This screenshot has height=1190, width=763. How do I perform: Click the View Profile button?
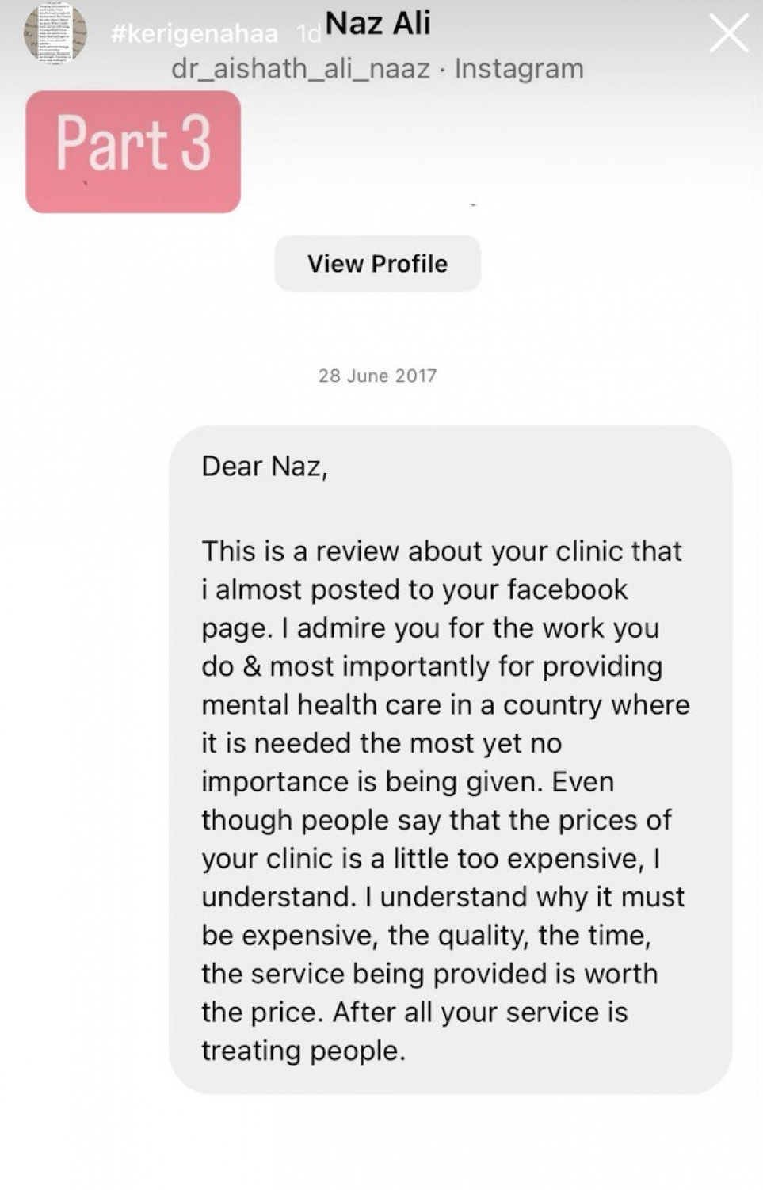tap(377, 263)
